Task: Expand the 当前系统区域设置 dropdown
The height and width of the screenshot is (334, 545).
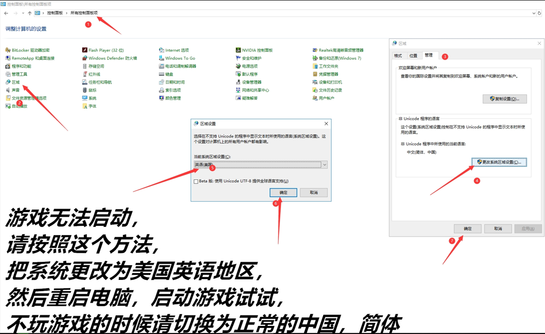Action: coord(325,165)
